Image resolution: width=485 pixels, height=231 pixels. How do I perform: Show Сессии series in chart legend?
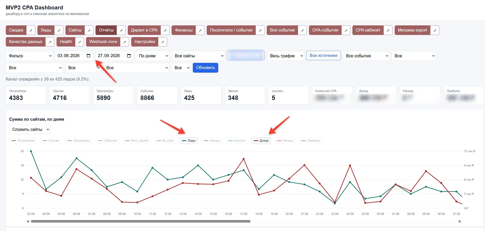(x=51, y=140)
